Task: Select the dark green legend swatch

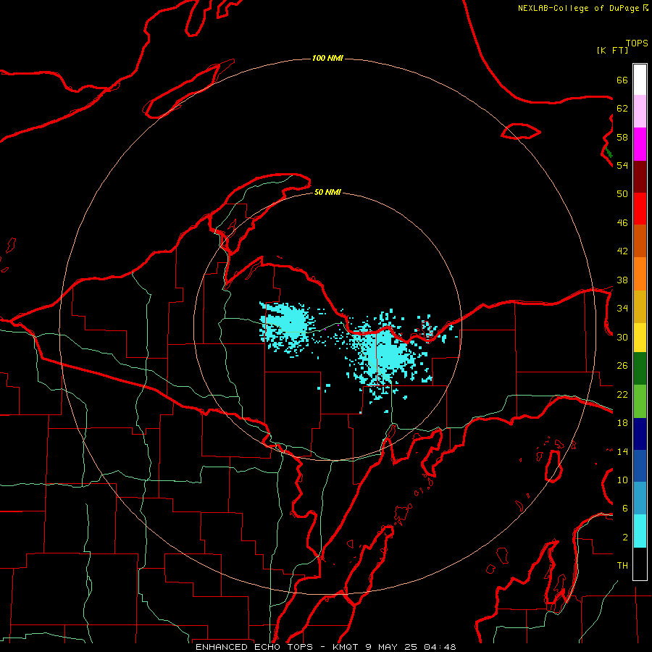Action: [x=640, y=369]
